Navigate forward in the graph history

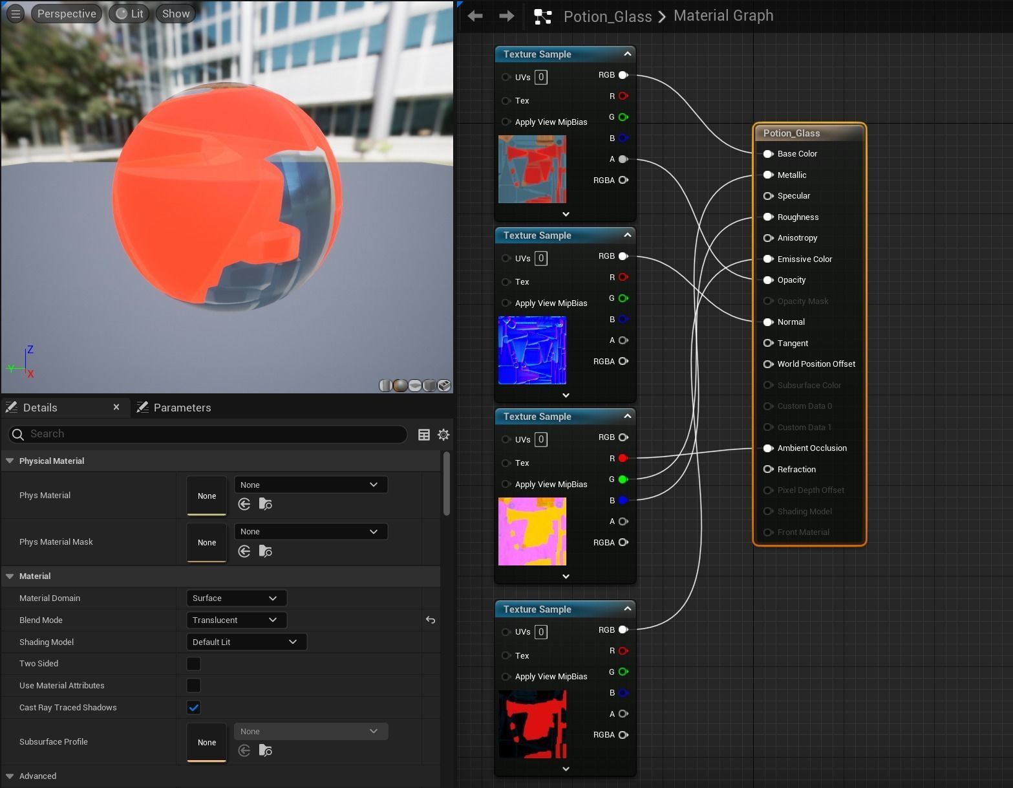coord(507,16)
